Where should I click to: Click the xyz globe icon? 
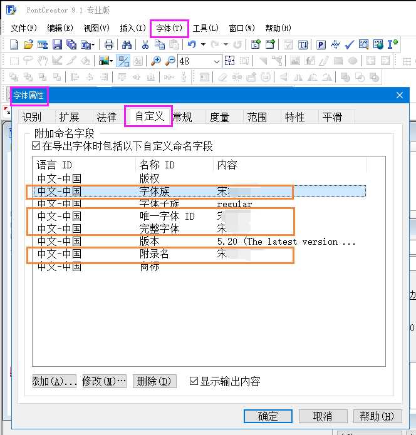(378, 44)
